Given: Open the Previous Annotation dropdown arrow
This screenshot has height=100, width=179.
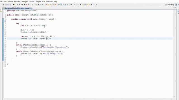Looking at the screenshot, I should [85, 4].
